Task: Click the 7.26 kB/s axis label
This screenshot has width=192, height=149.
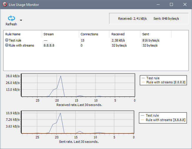Action: [13, 120]
